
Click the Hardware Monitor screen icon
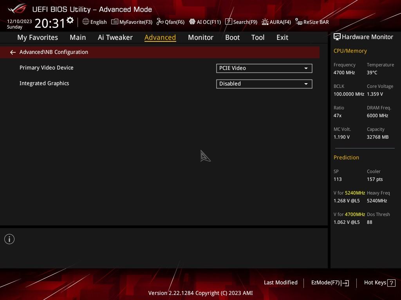[337, 37]
